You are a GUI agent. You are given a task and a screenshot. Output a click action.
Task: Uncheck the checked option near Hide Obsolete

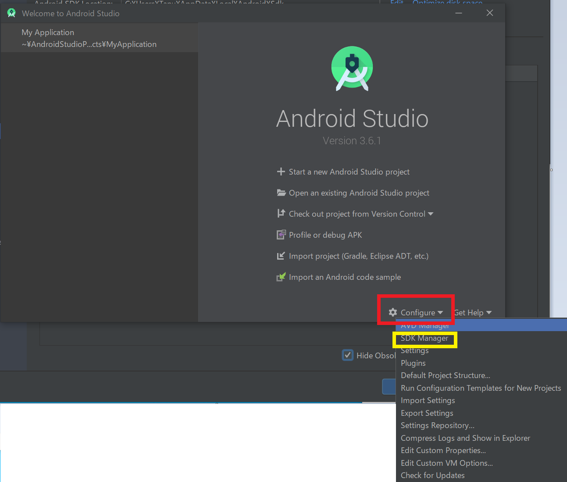(347, 355)
